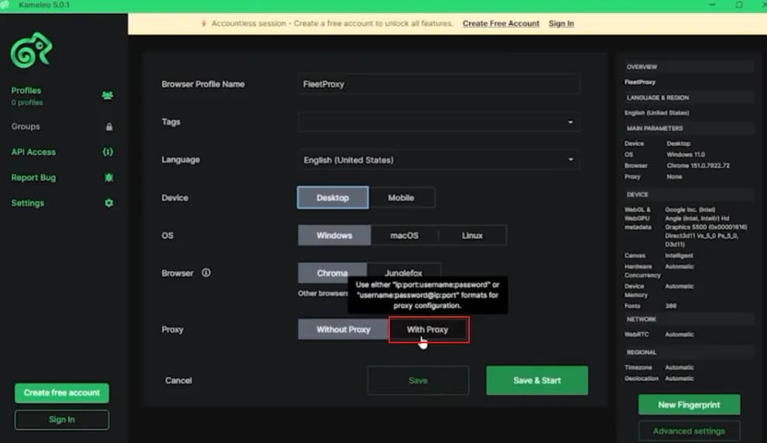Image resolution: width=767 pixels, height=443 pixels.
Task: Open Groups in the sidebar
Action: (26, 127)
